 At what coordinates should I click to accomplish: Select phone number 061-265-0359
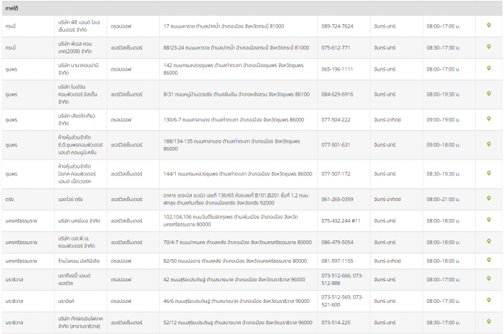click(337, 200)
